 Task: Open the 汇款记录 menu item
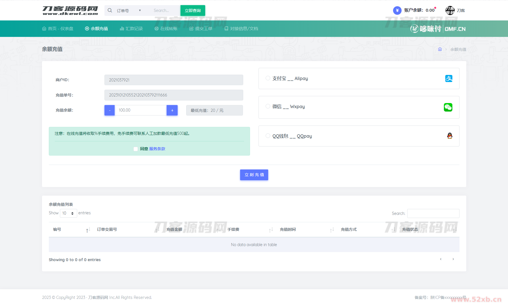(131, 29)
